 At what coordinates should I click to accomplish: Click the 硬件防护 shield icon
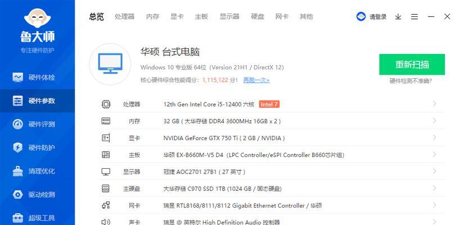click(17, 147)
